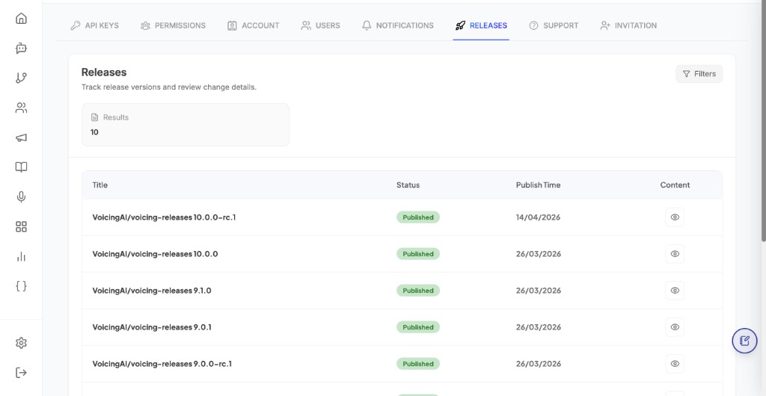The width and height of the screenshot is (766, 396).
Task: Open the git branch workflow icon
Action: coord(21,78)
